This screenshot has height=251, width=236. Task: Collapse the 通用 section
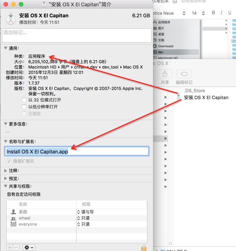point(6,48)
